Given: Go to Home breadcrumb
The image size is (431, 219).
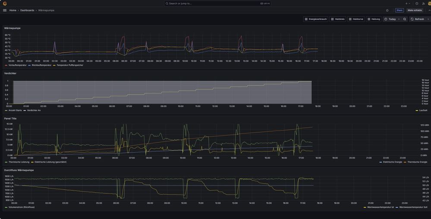Looking at the screenshot, I should pos(13,10).
